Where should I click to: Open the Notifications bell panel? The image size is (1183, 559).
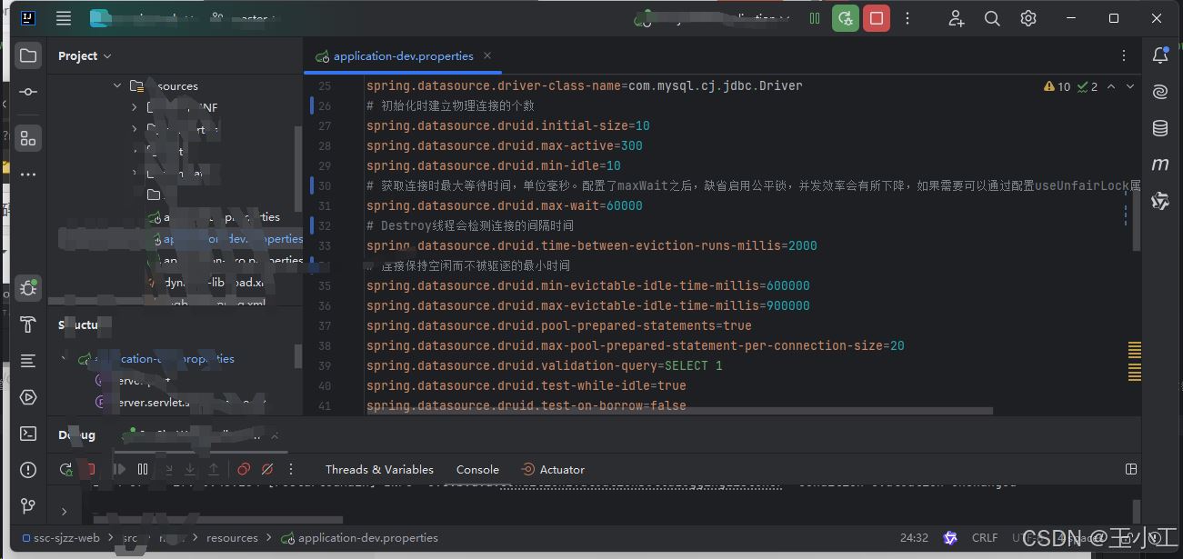click(x=1160, y=55)
